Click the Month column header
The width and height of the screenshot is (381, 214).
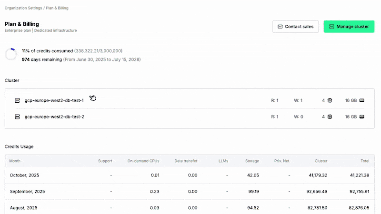point(15,161)
